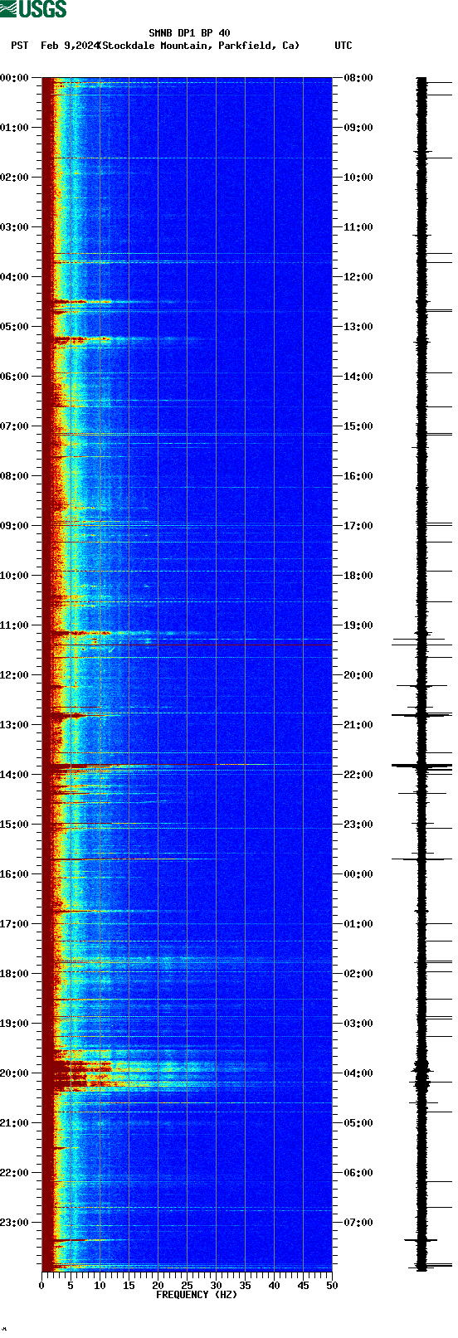The width and height of the screenshot is (458, 1338).
Task: Click the 10 Hz frequency tick label
Action: point(100,1286)
